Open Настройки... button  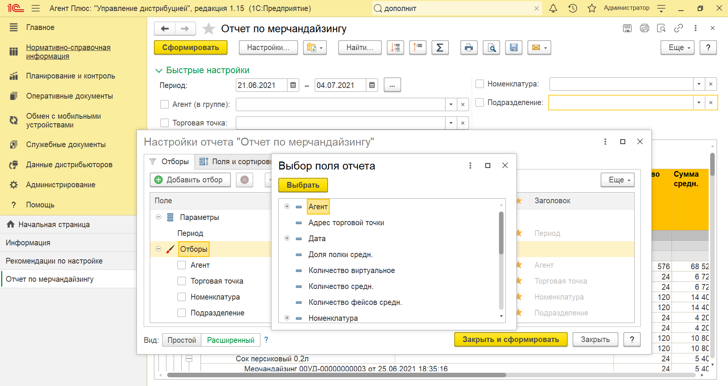tap(268, 47)
